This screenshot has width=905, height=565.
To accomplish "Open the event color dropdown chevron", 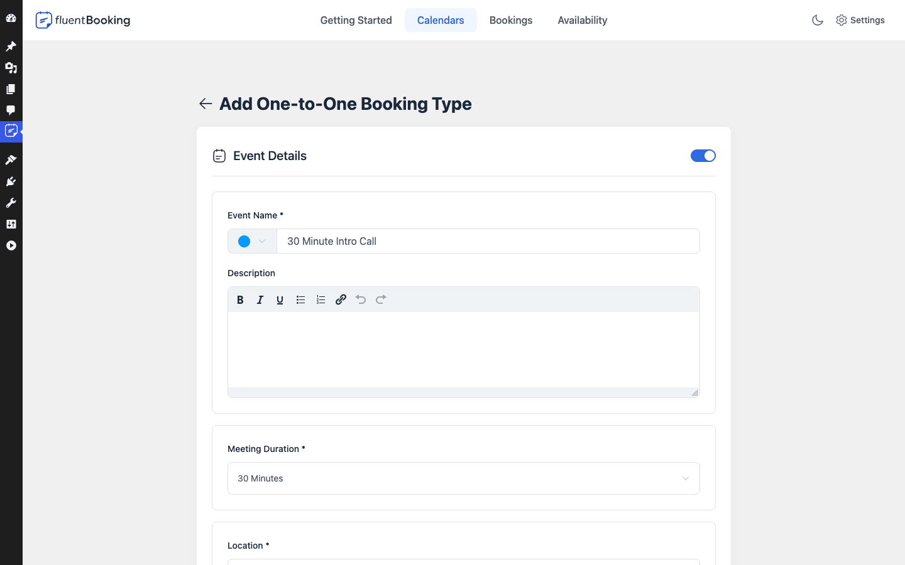I will click(262, 241).
